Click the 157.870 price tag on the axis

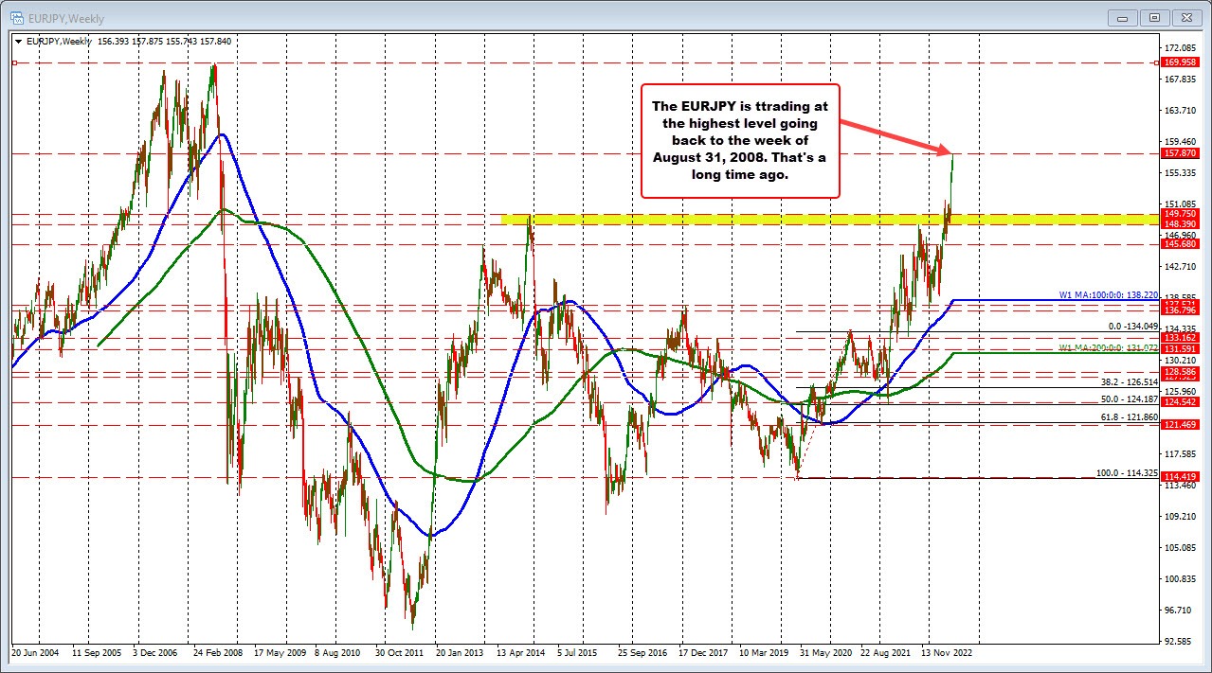coord(1179,152)
